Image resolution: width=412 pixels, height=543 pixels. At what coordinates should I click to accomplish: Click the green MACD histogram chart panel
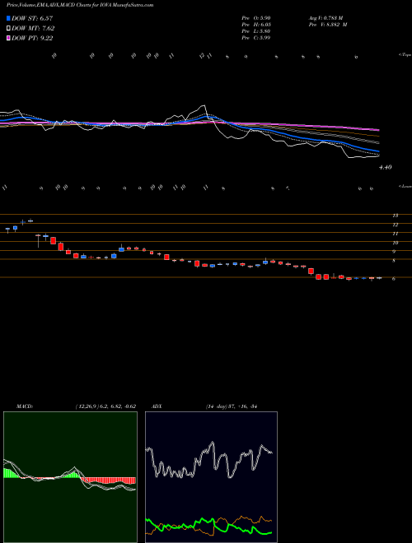click(70, 477)
